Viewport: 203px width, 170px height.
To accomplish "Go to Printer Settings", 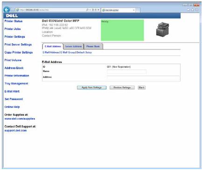I will (x=14, y=37).
